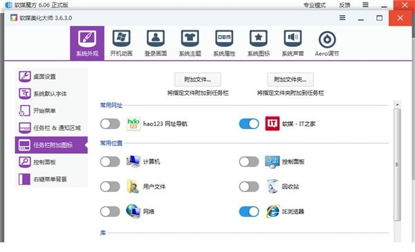Click the 反馈 feedback link

pos(344,5)
